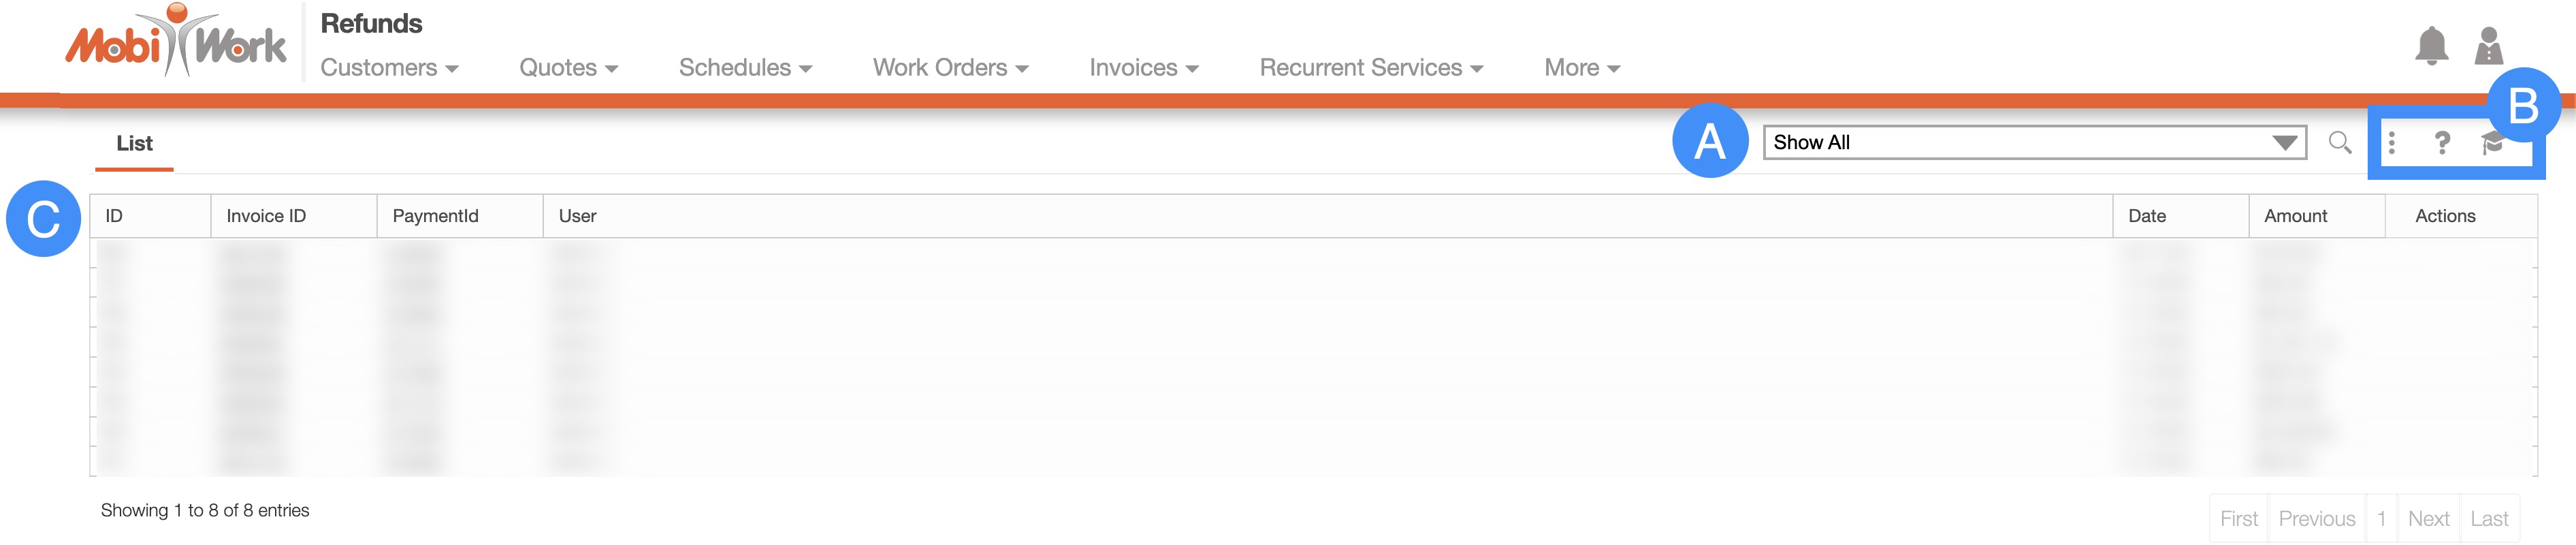
Task: Click the MobiWork logo
Action: (176, 43)
